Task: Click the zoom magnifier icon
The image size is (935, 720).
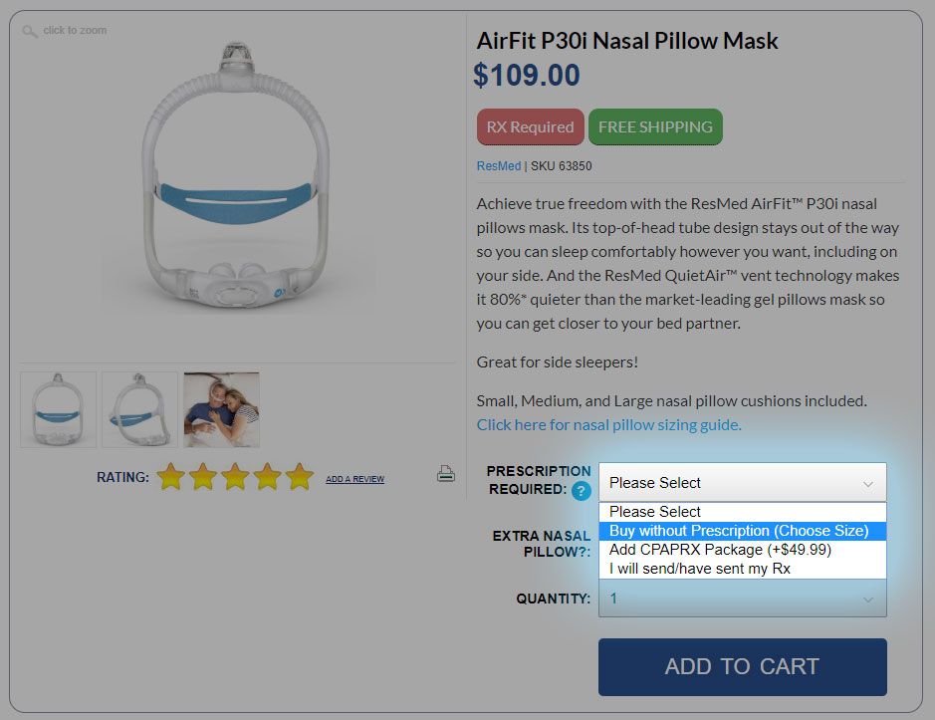Action: [x=30, y=31]
